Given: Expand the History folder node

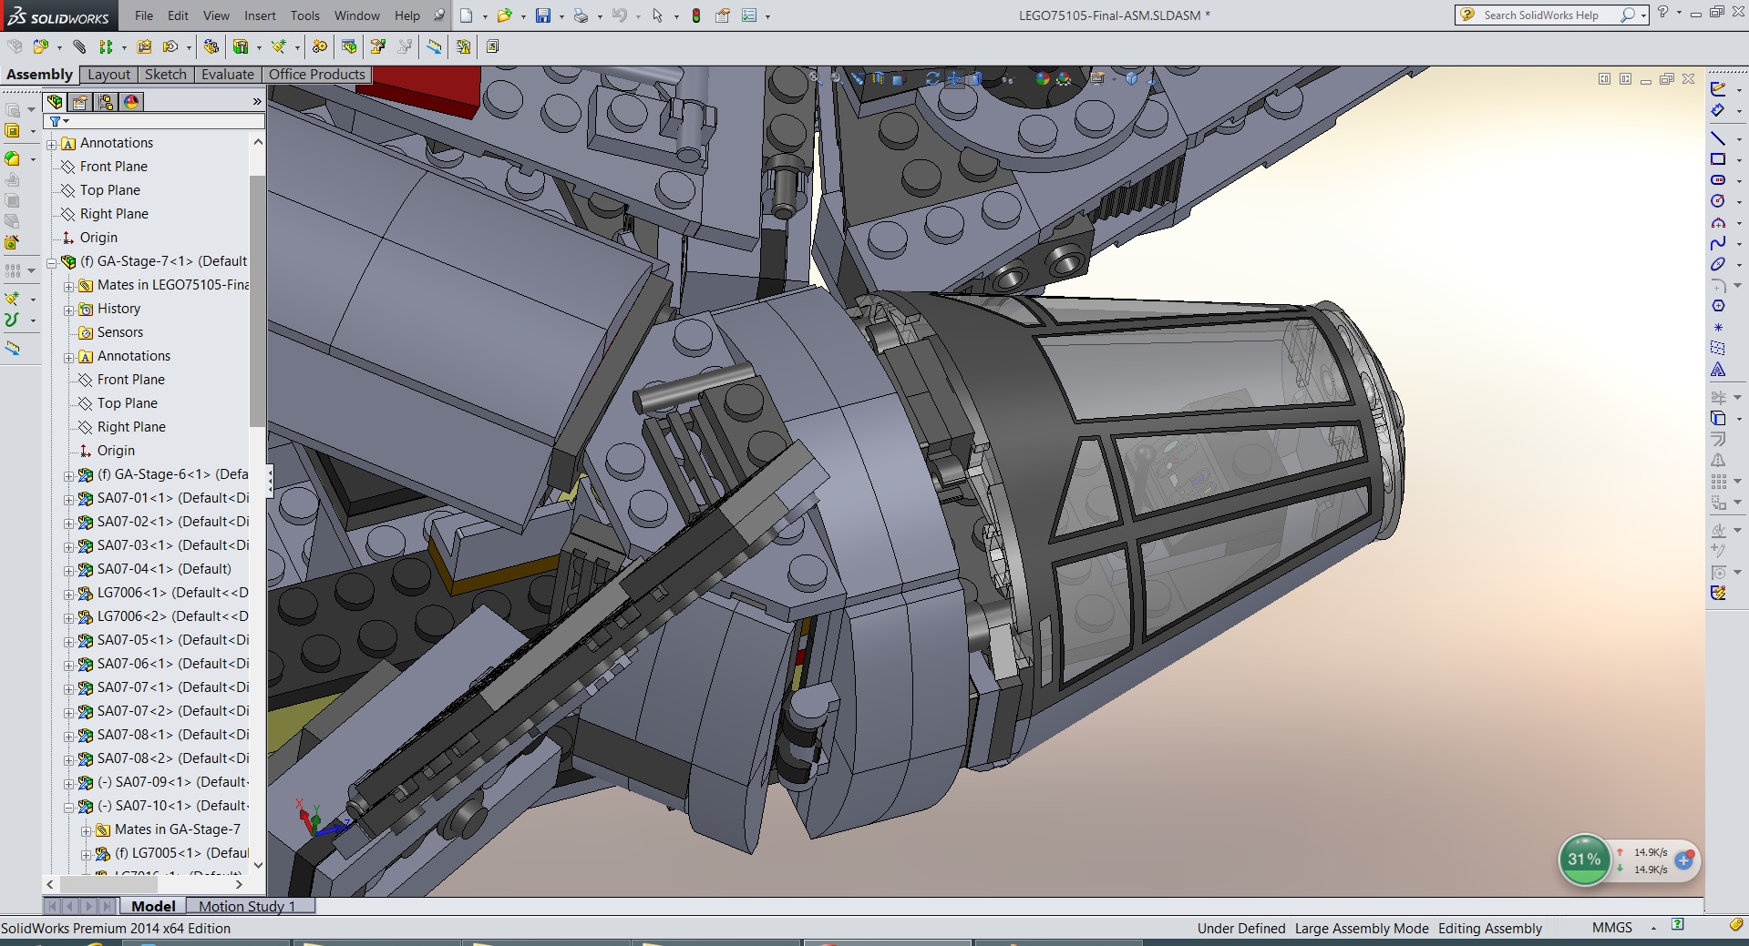Looking at the screenshot, I should click(x=68, y=310).
